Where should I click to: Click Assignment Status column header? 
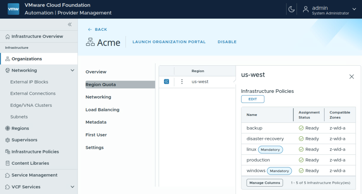309,114
